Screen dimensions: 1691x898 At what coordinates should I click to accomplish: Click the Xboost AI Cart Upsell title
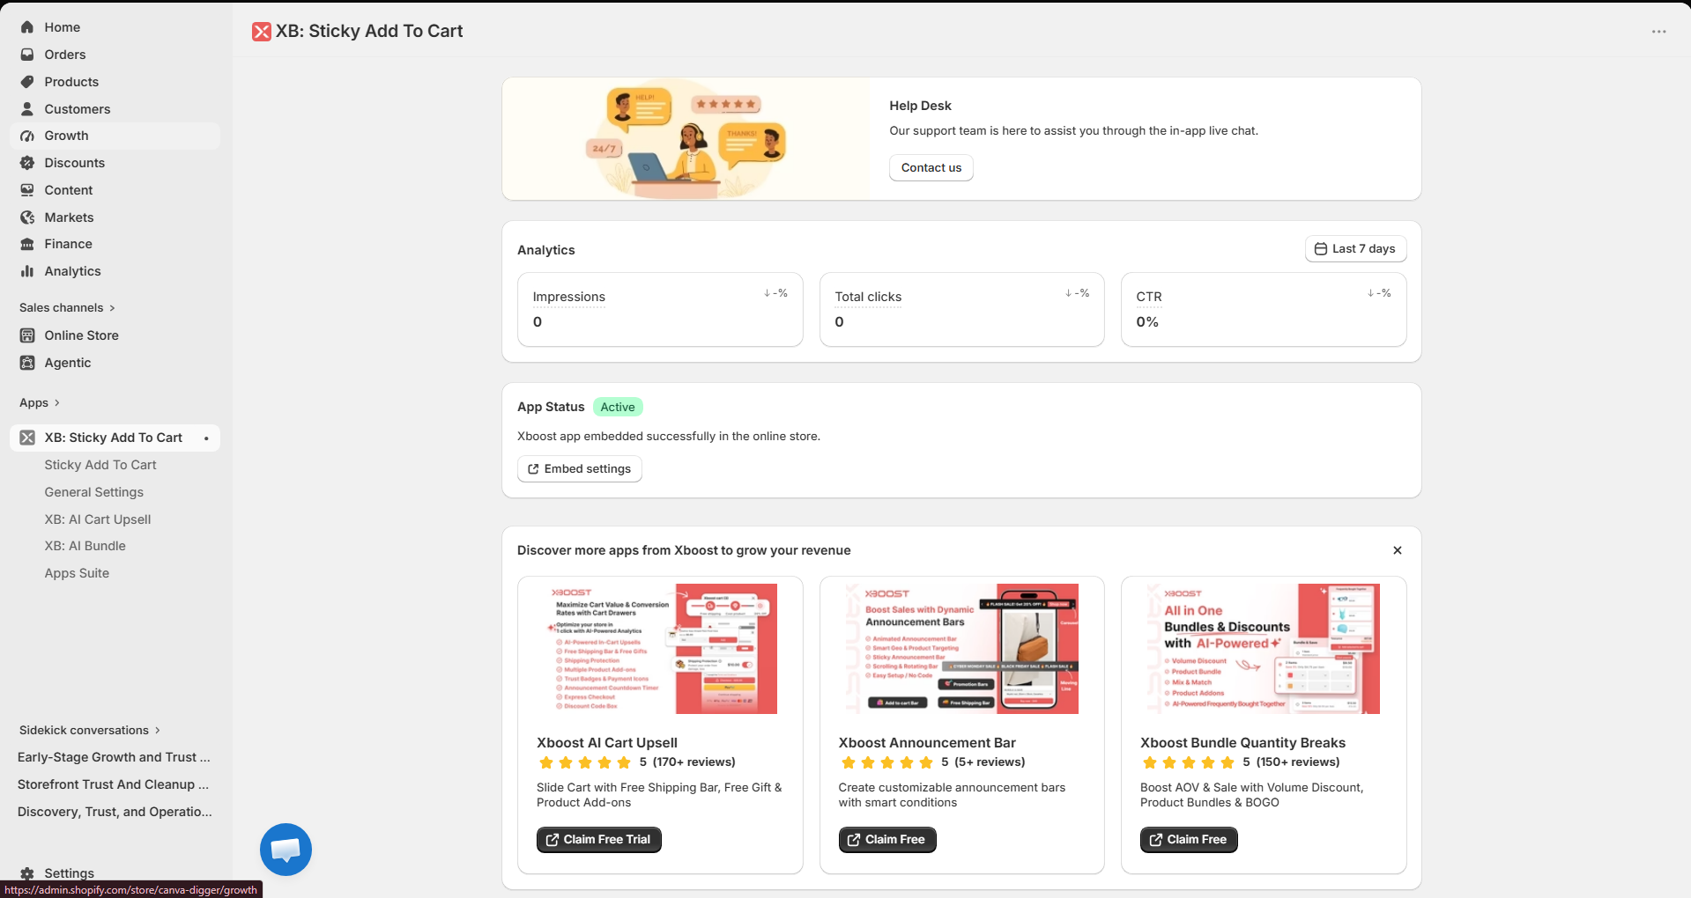click(607, 743)
